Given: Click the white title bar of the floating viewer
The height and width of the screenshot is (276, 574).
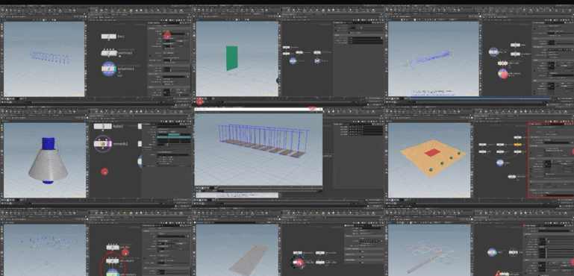Looking at the screenshot, I should click(x=258, y=109).
